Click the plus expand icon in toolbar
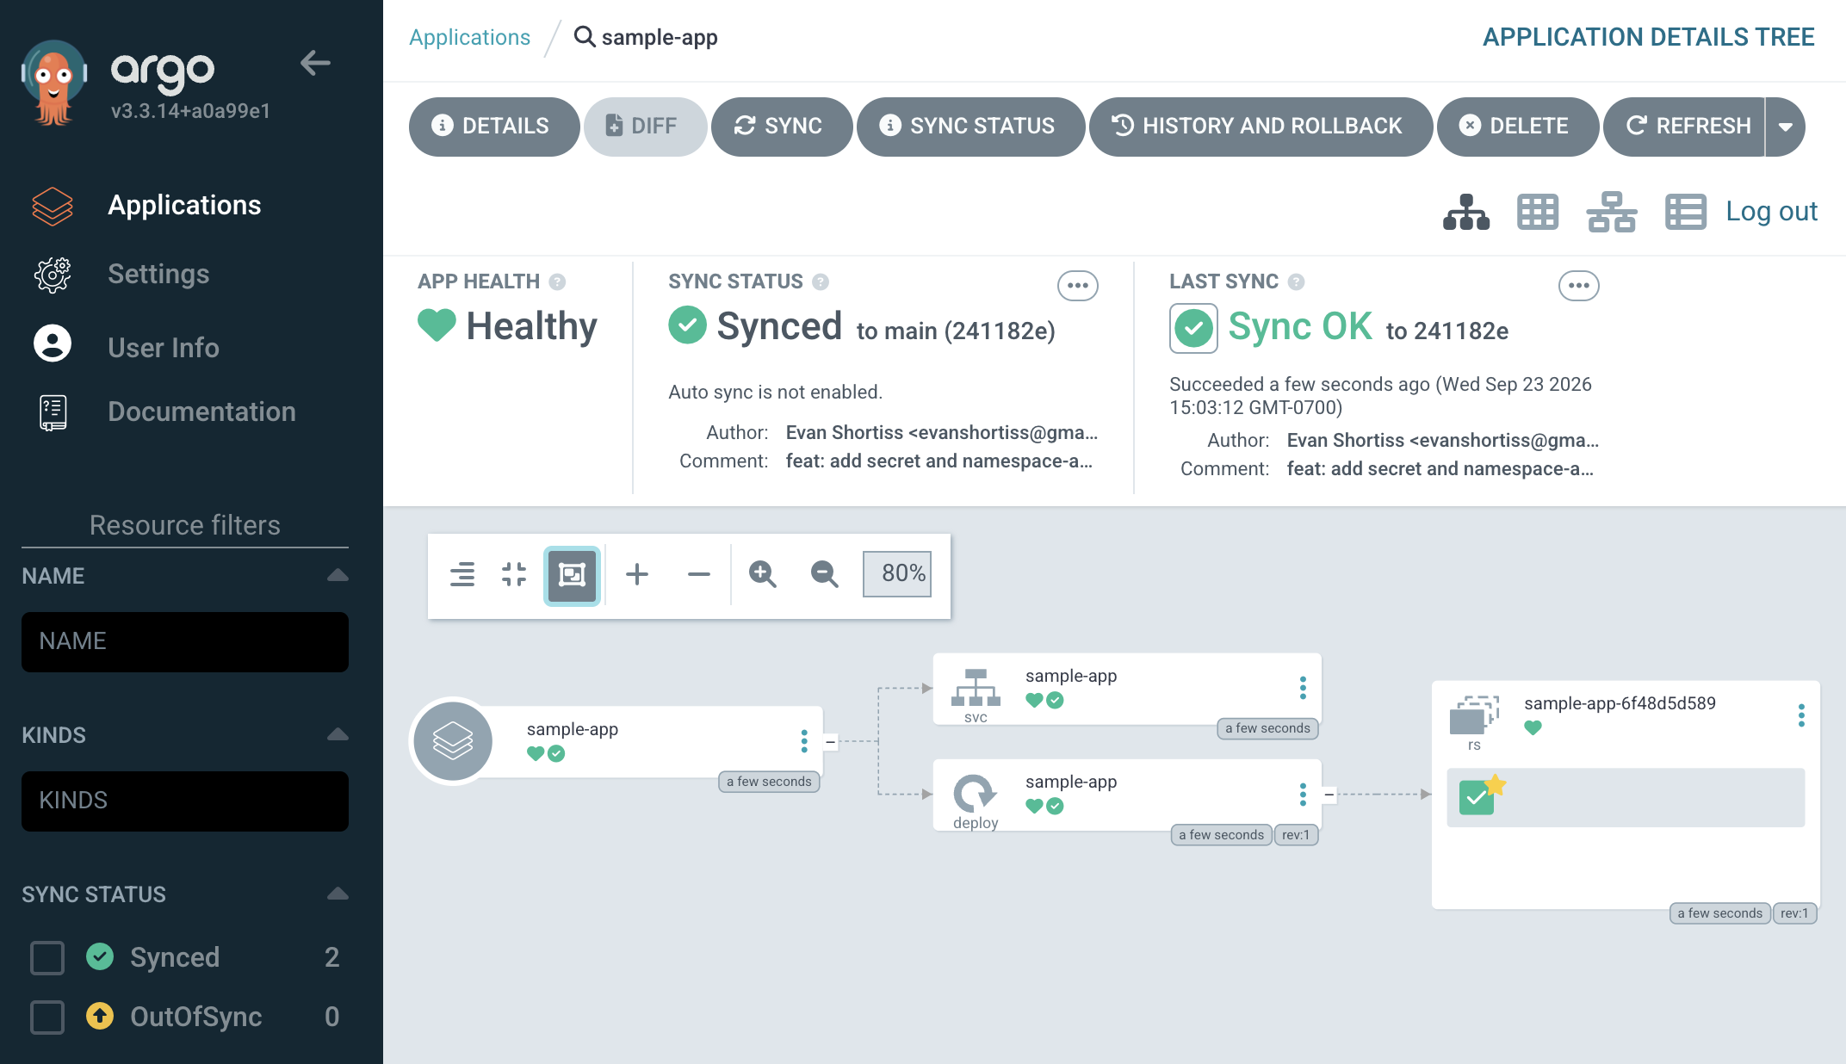This screenshot has width=1846, height=1064. [637, 574]
